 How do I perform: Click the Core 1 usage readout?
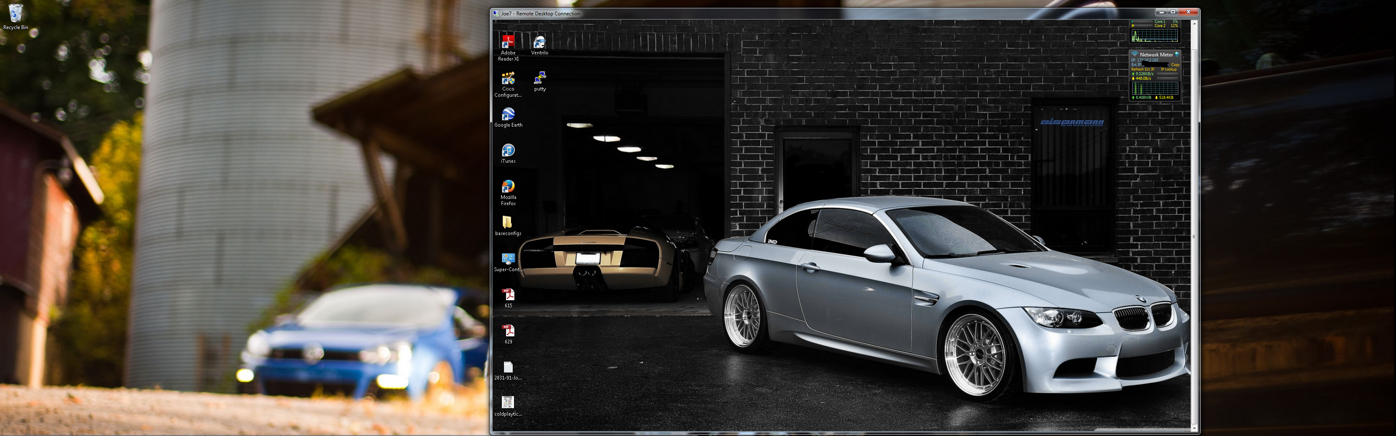1166,22
